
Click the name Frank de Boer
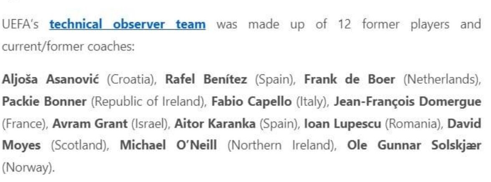[x=350, y=79]
